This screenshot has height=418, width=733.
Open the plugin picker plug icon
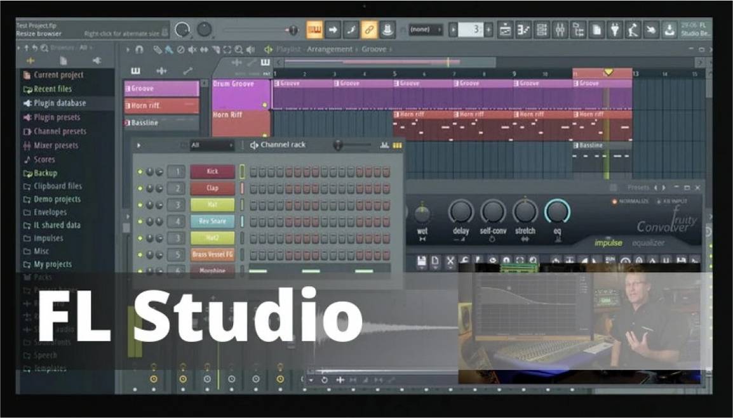point(615,30)
